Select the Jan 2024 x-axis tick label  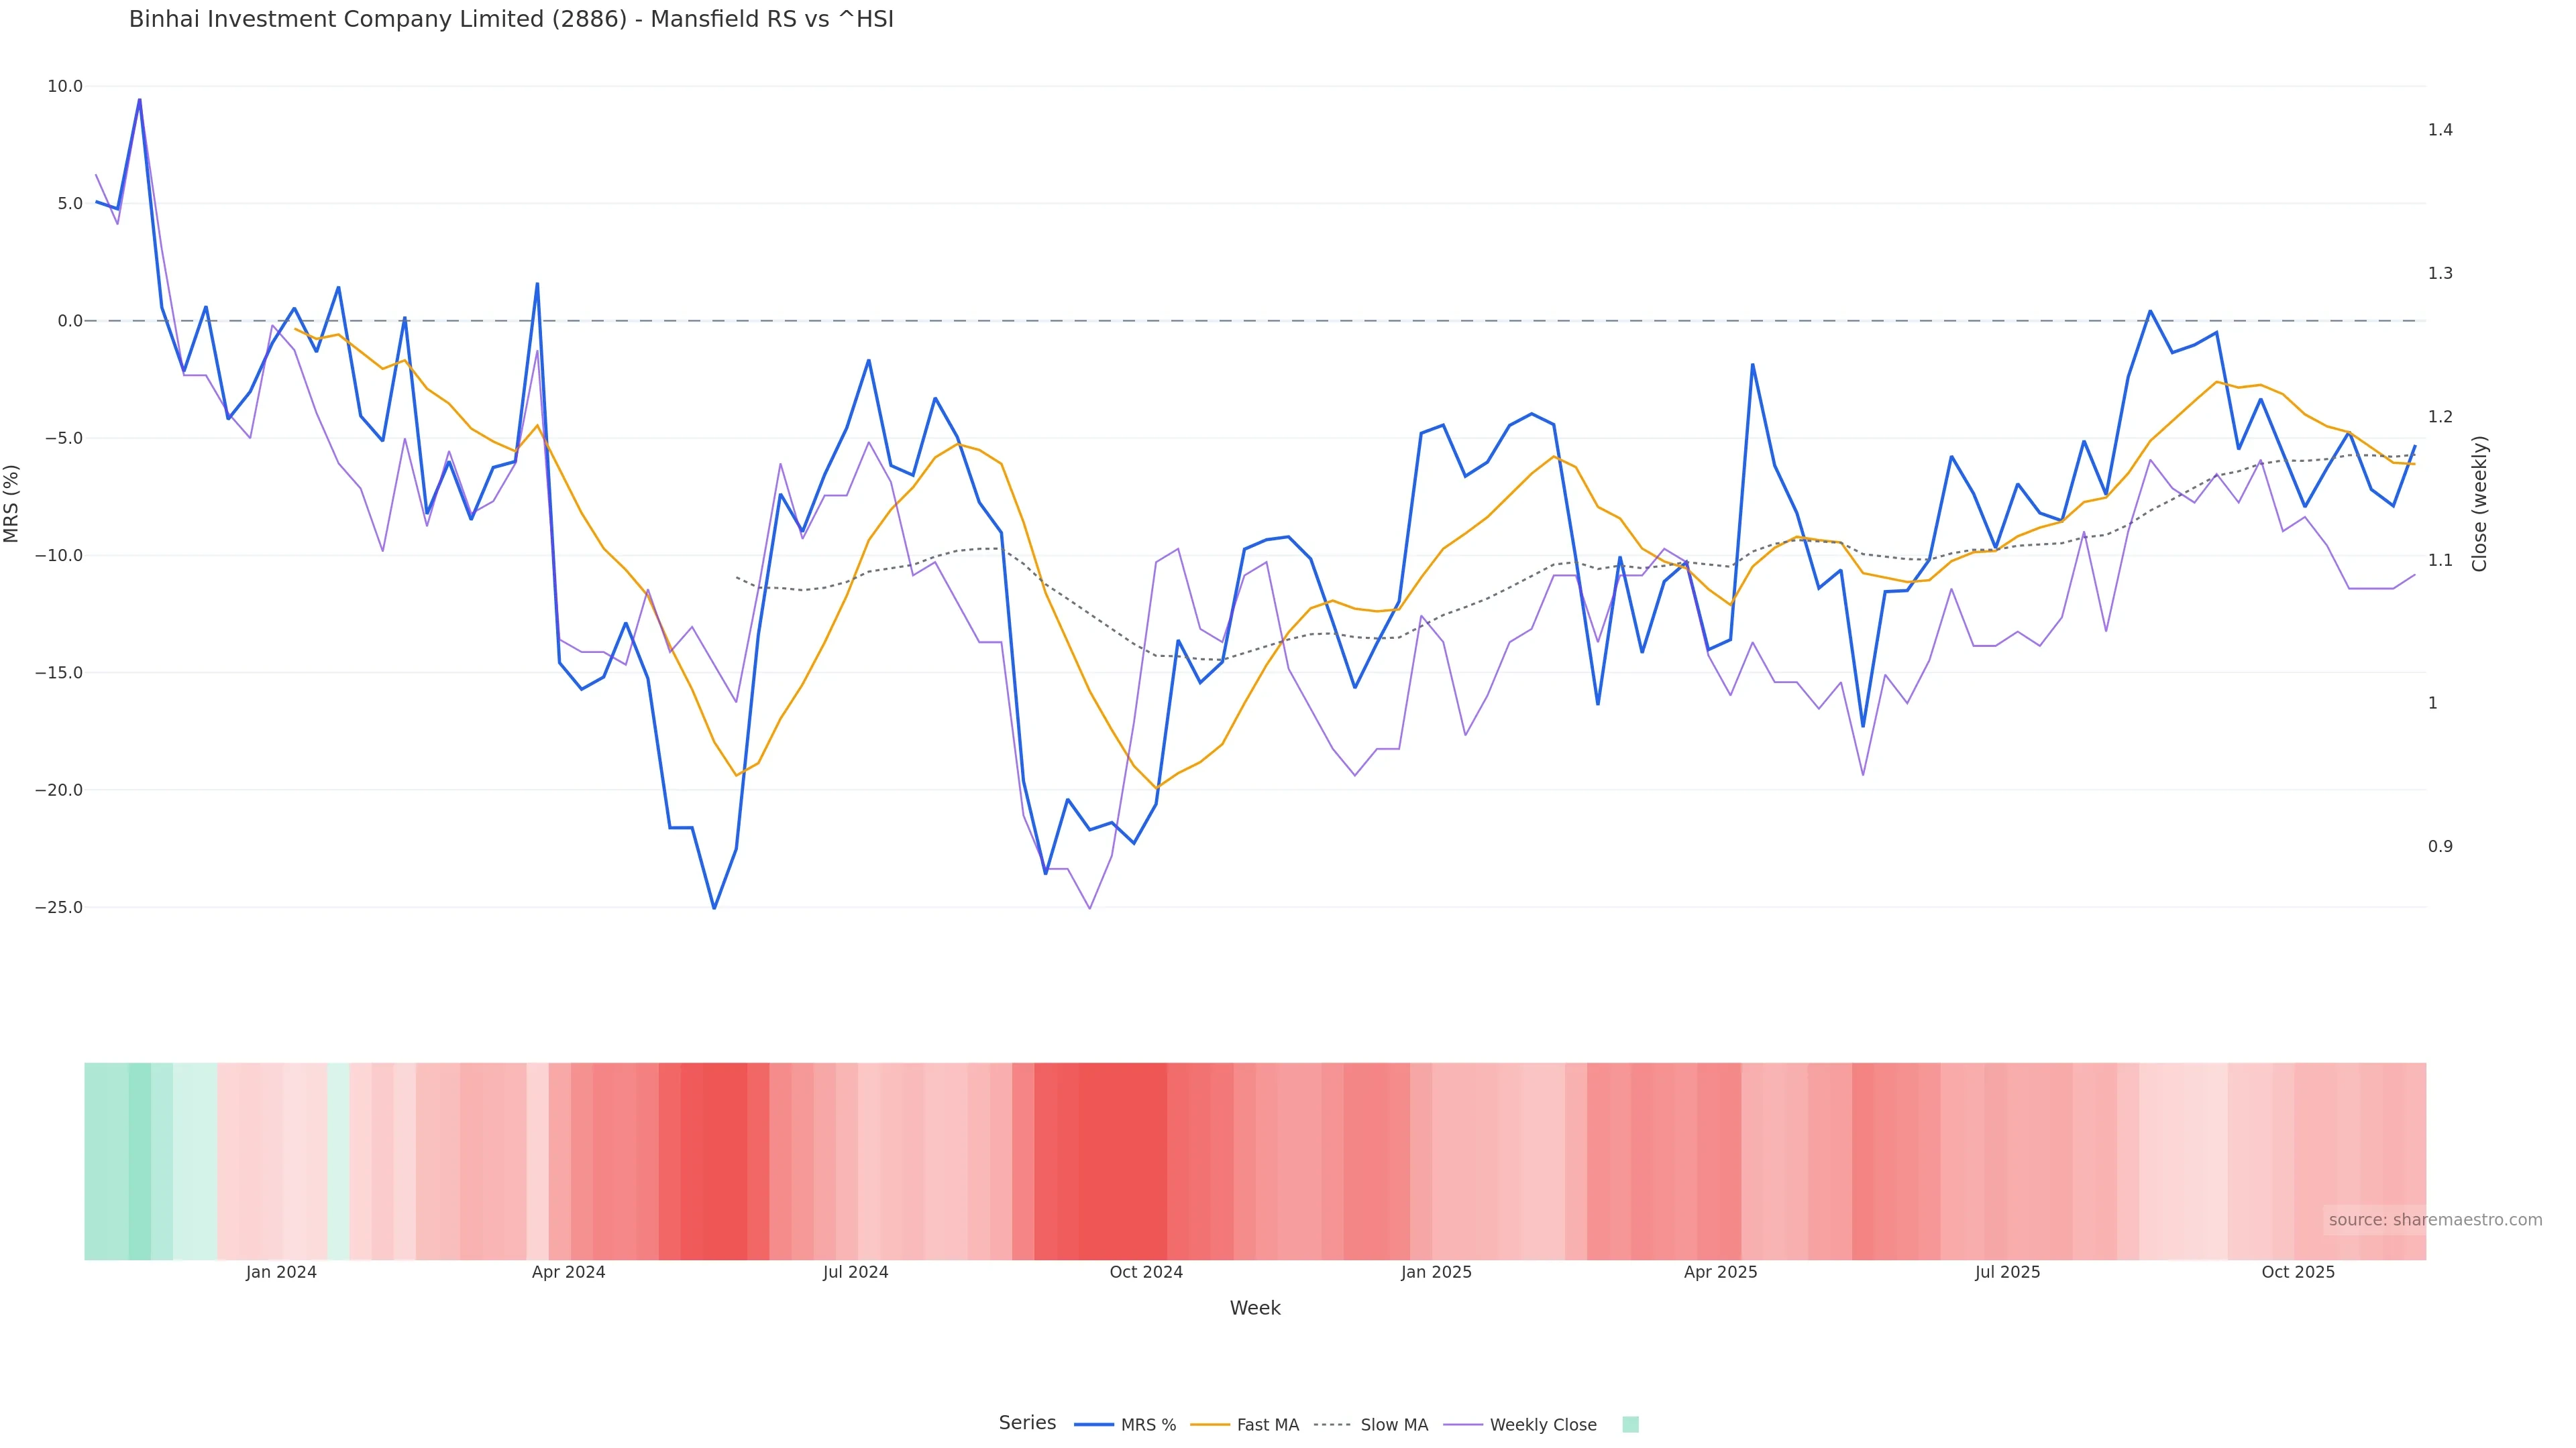(x=281, y=1272)
